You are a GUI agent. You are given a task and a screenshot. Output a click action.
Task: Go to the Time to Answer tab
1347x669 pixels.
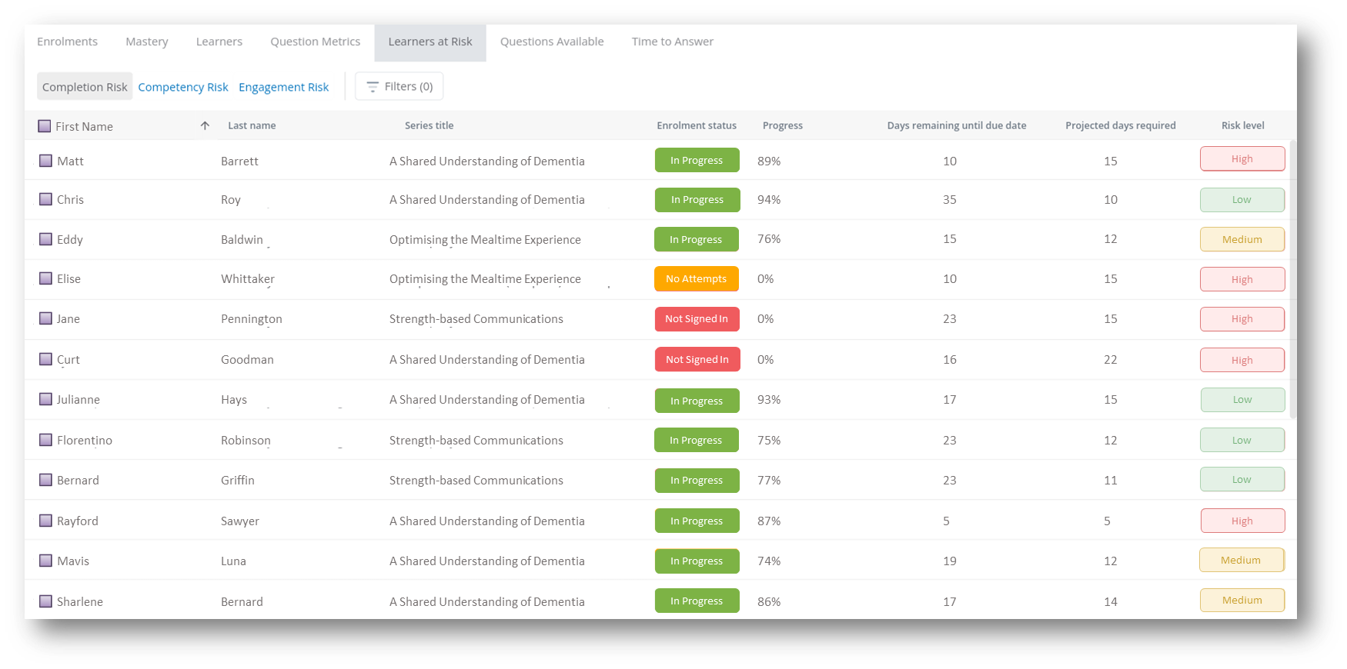pos(672,42)
